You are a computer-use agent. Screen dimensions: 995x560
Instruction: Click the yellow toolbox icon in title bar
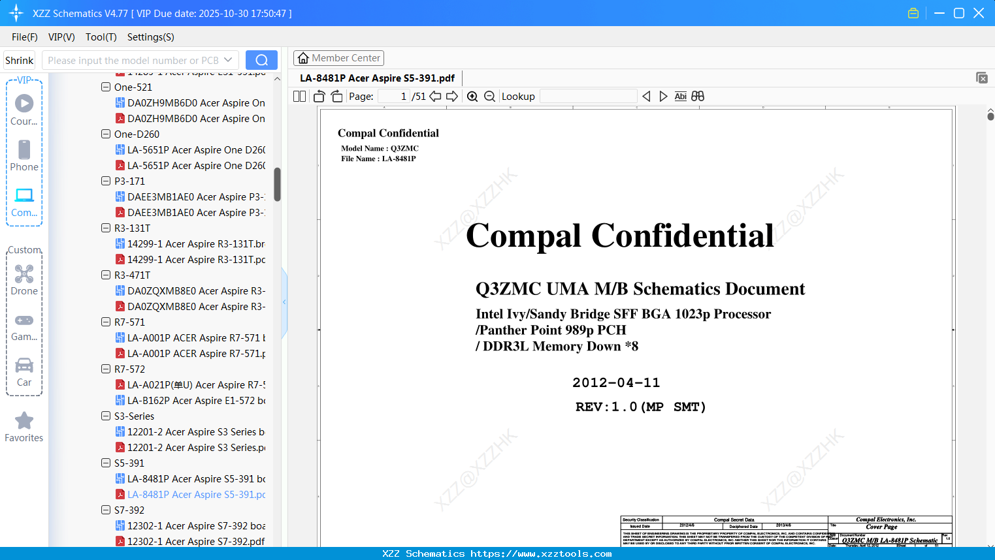coord(913,13)
